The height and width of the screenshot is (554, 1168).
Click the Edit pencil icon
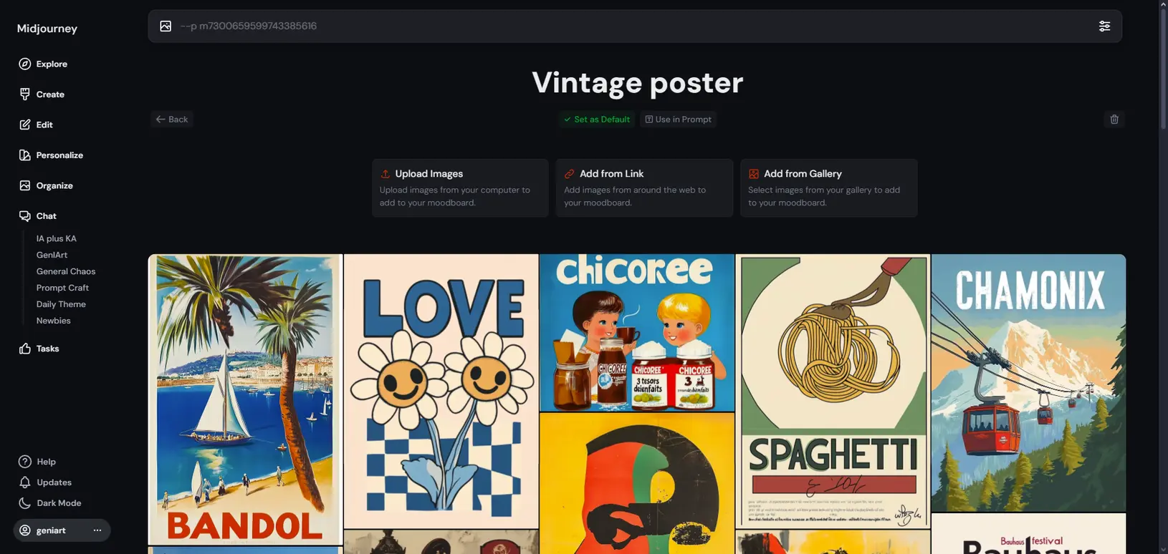point(25,125)
